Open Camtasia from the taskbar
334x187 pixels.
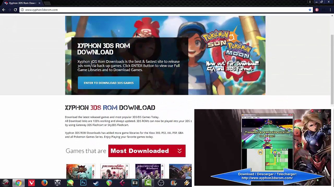(148, 183)
